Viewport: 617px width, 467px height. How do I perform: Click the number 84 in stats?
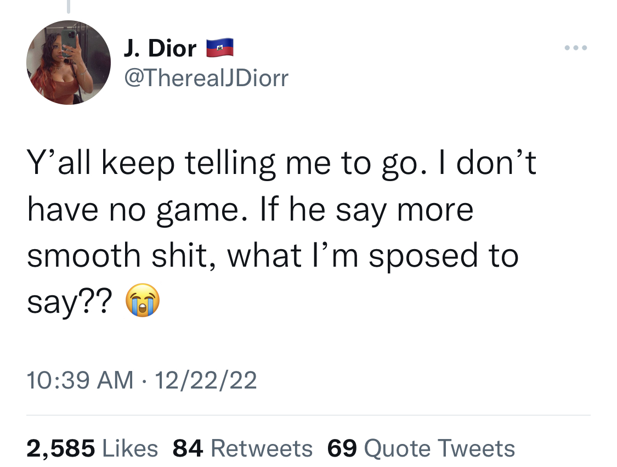pyautogui.click(x=188, y=448)
